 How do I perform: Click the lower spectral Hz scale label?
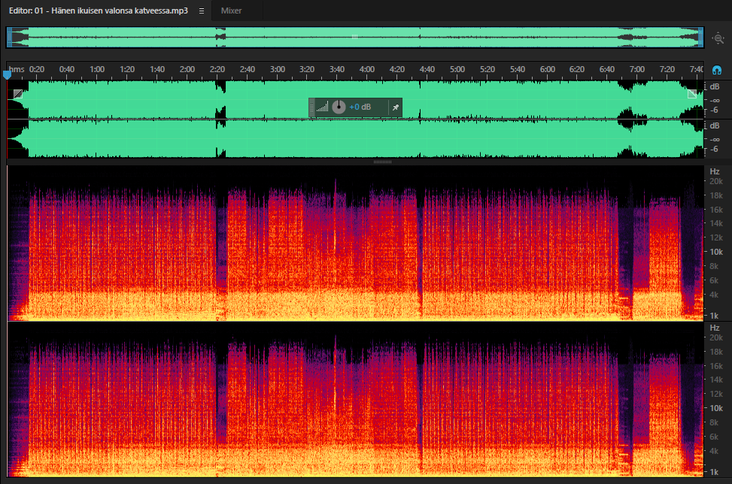(x=714, y=328)
